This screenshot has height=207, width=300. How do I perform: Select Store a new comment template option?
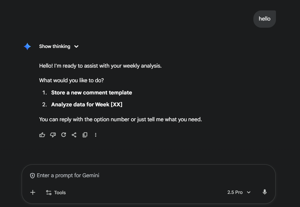click(x=91, y=93)
